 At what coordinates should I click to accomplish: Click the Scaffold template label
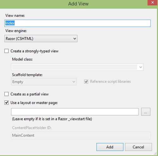point(27,75)
